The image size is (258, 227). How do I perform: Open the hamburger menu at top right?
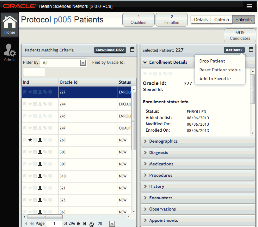(x=249, y=6)
